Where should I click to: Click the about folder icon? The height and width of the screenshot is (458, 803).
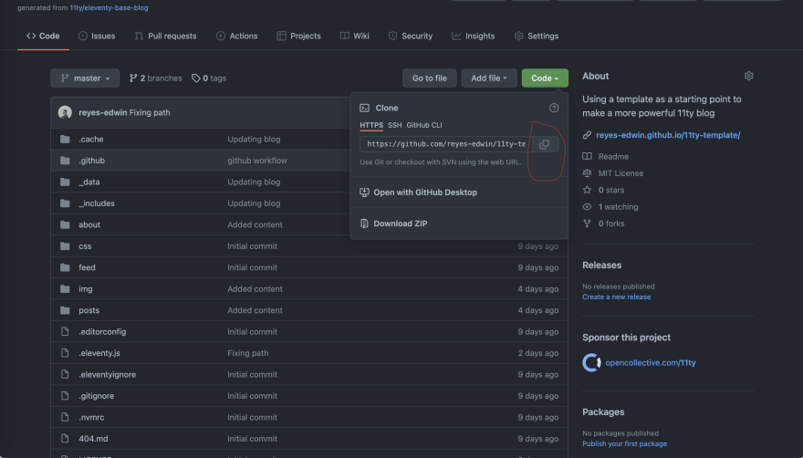[x=65, y=225]
